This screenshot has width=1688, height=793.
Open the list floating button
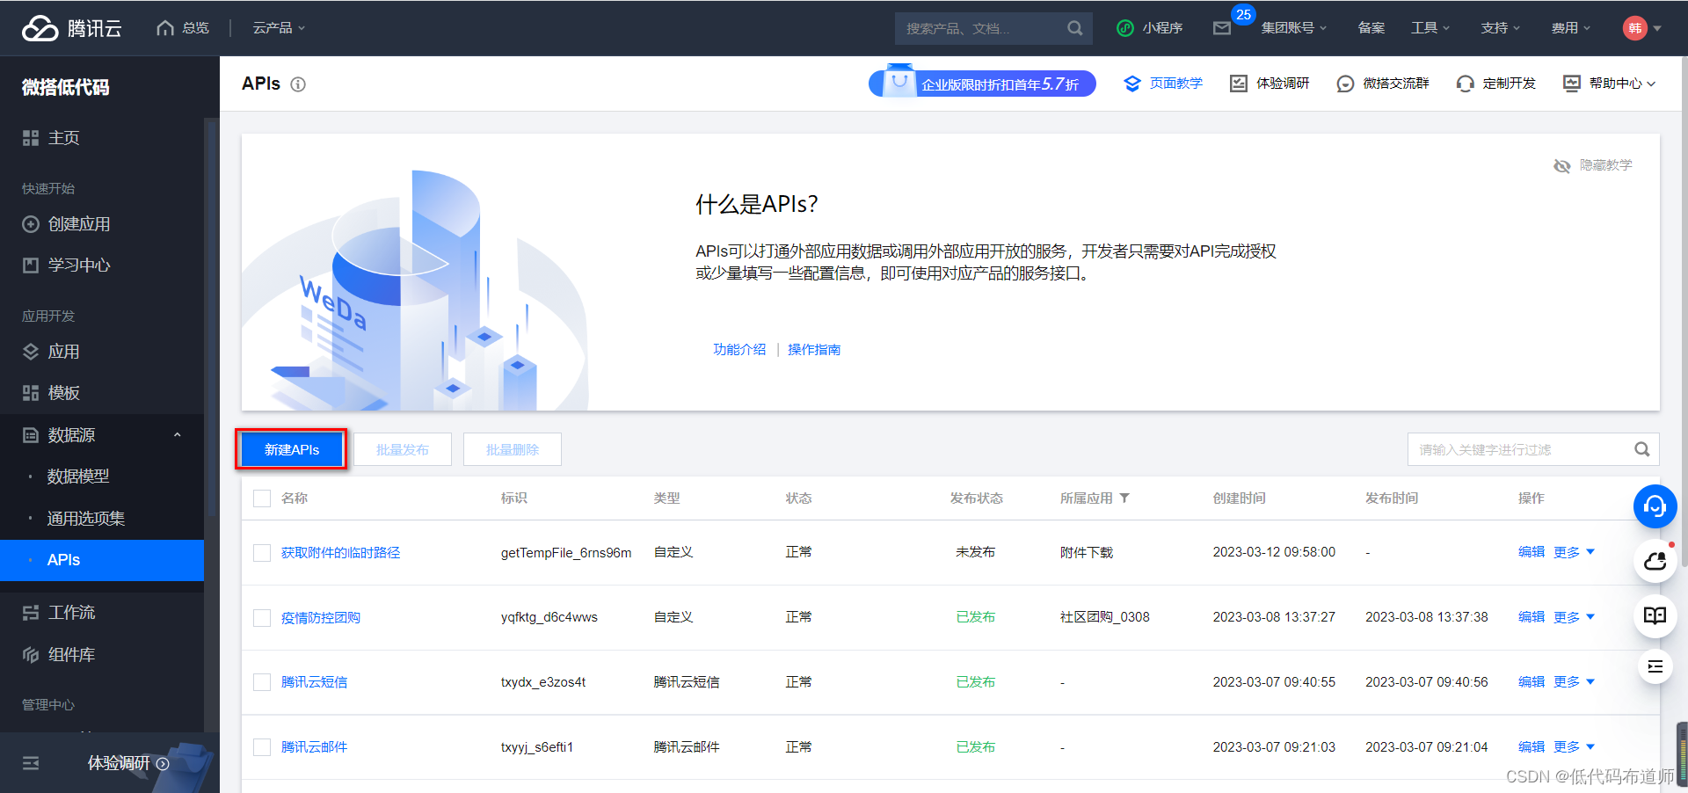[1655, 666]
